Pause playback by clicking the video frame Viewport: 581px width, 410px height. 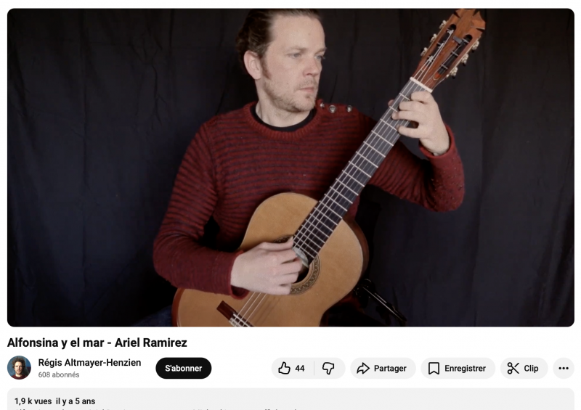tap(290, 168)
